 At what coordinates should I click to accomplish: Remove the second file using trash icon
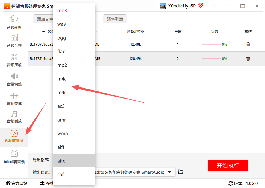(248, 59)
